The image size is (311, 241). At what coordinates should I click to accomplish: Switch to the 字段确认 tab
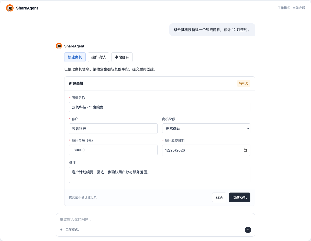pos(122,57)
